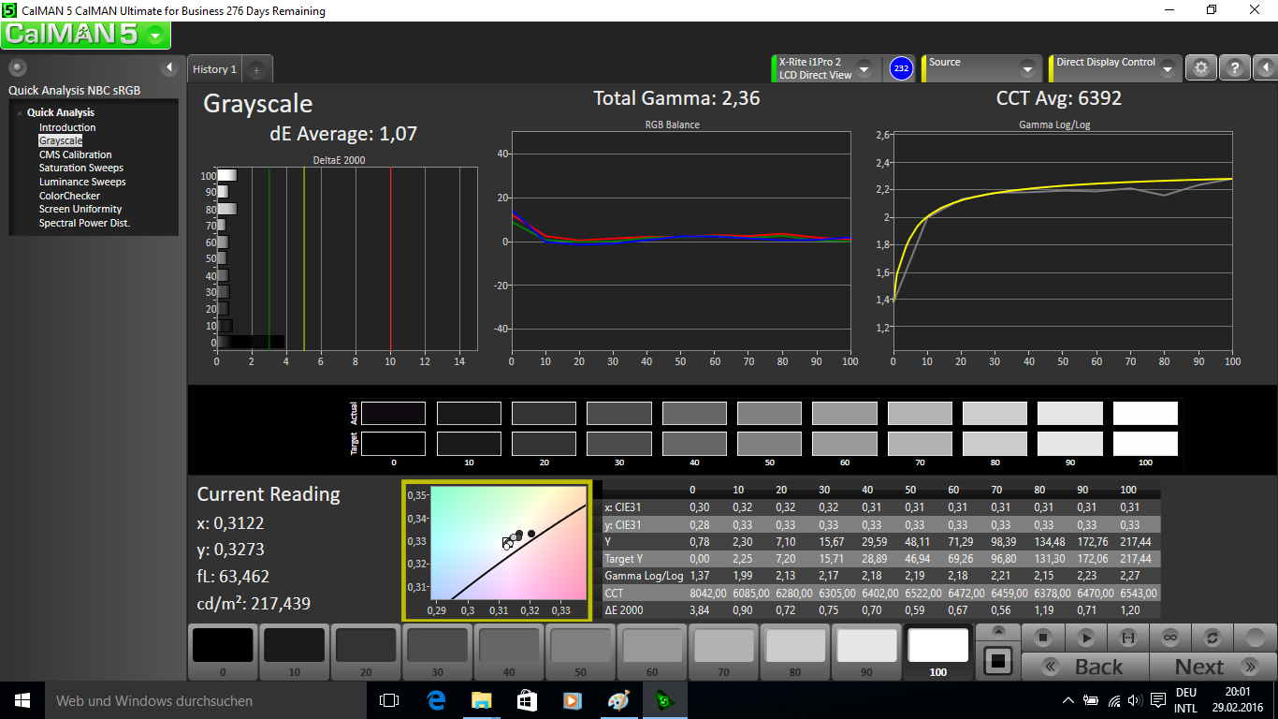This screenshot has width=1278, height=719.
Task: Start continuous reading with the infinity icon
Action: point(1170,638)
